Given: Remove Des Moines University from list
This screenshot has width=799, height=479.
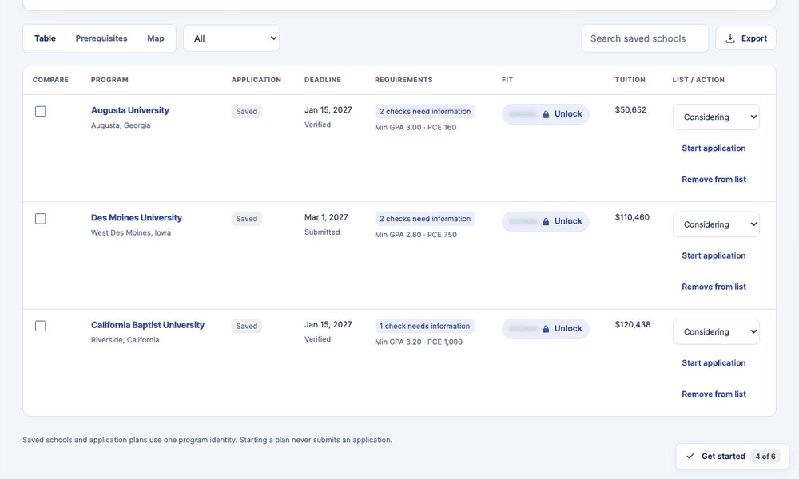Looking at the screenshot, I should [x=714, y=287].
